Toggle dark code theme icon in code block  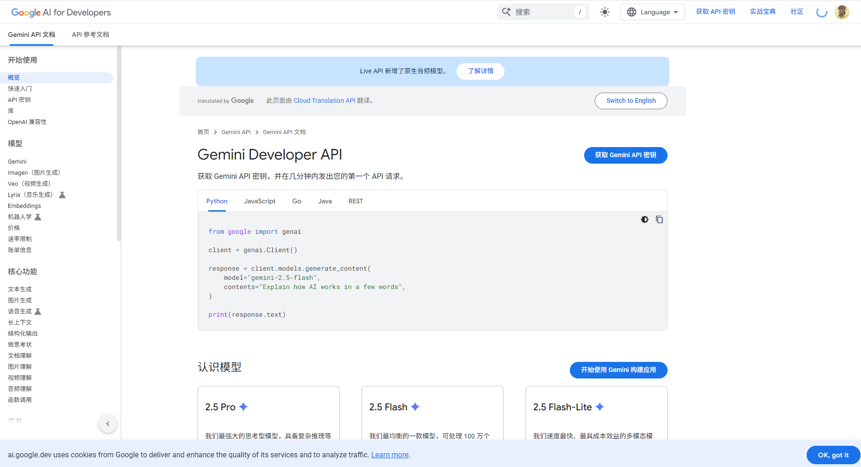(644, 219)
